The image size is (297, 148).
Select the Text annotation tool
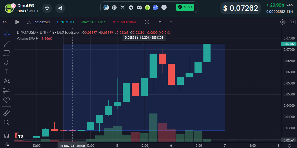tap(7, 72)
